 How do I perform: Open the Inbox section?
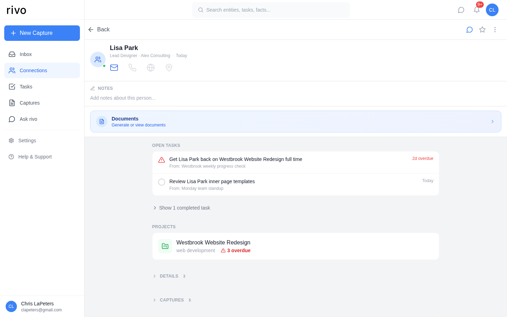pos(26,54)
